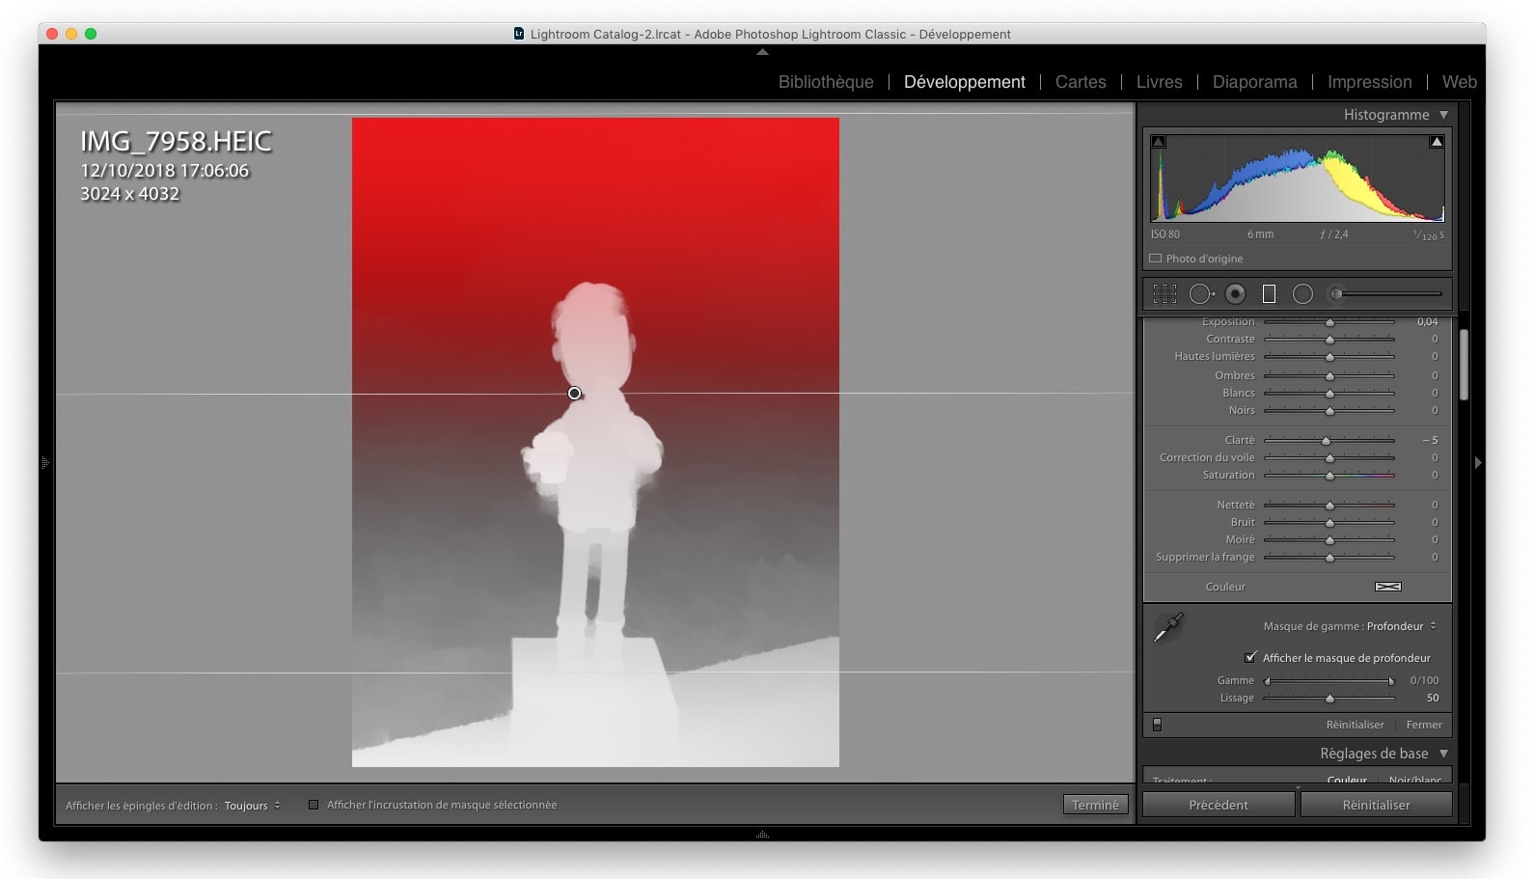Viewport: 1534px width, 879px height.
Task: Click the Clarté value -5
Action: 1430,440
